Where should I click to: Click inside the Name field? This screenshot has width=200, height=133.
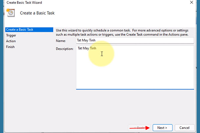click(135, 41)
